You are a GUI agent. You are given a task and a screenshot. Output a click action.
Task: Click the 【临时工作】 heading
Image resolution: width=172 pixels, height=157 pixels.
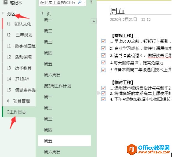pos(122,82)
